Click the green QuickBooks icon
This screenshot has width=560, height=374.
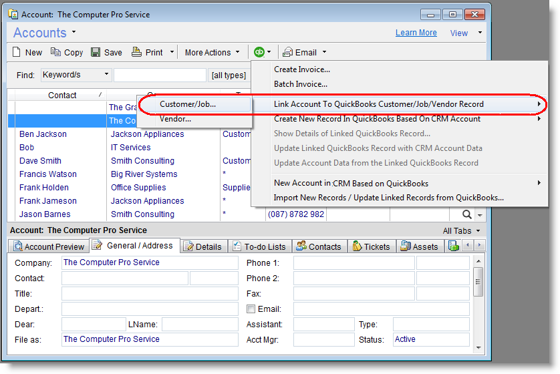259,52
